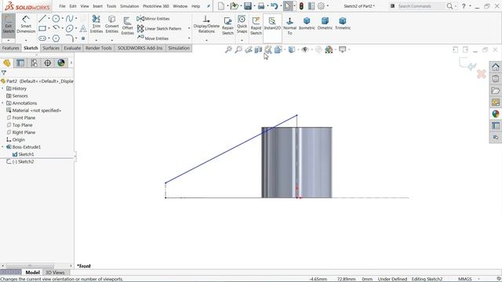
Task: Click Offset Entities
Action: coord(127,26)
